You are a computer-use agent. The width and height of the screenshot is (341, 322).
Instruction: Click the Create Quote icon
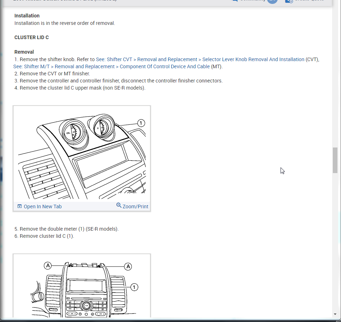289,1
